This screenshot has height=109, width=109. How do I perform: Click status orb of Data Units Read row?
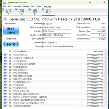pos(5,70)
